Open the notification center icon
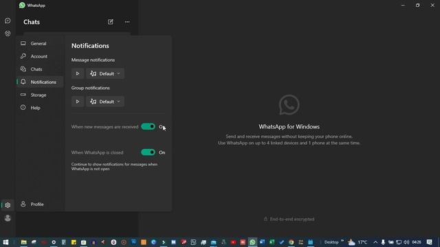 click(x=429, y=242)
